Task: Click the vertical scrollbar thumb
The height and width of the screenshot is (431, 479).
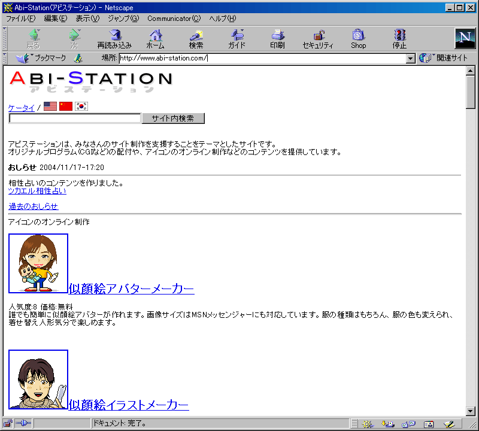Action: pos(471,92)
